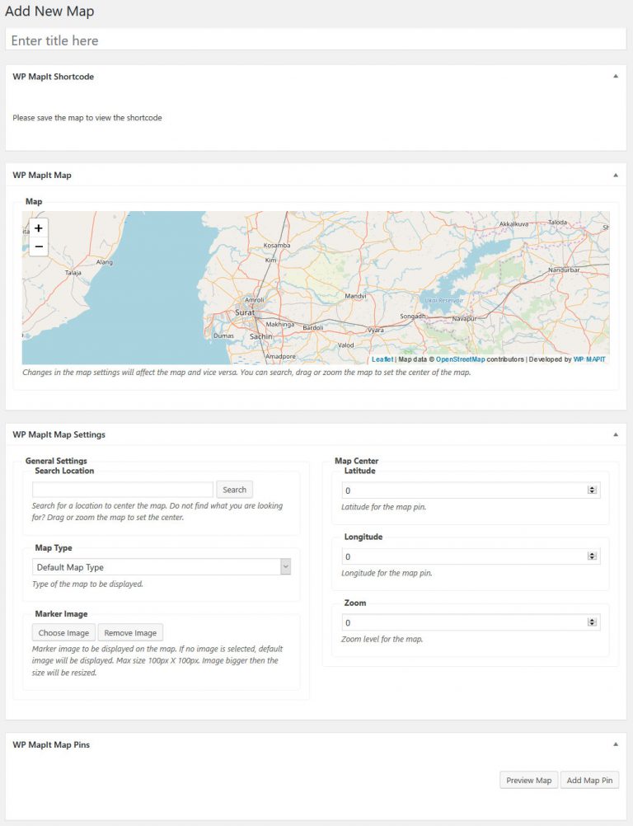This screenshot has width=633, height=826.
Task: Click Akkalkuva label on the map
Action: [x=513, y=224]
